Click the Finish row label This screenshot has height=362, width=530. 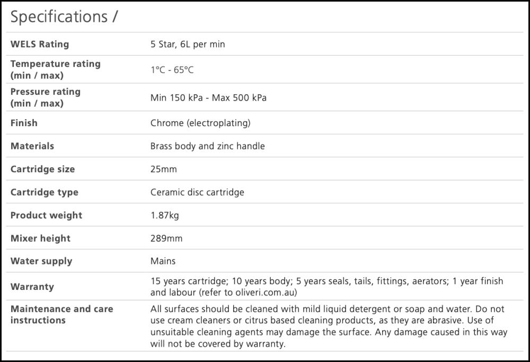point(24,123)
